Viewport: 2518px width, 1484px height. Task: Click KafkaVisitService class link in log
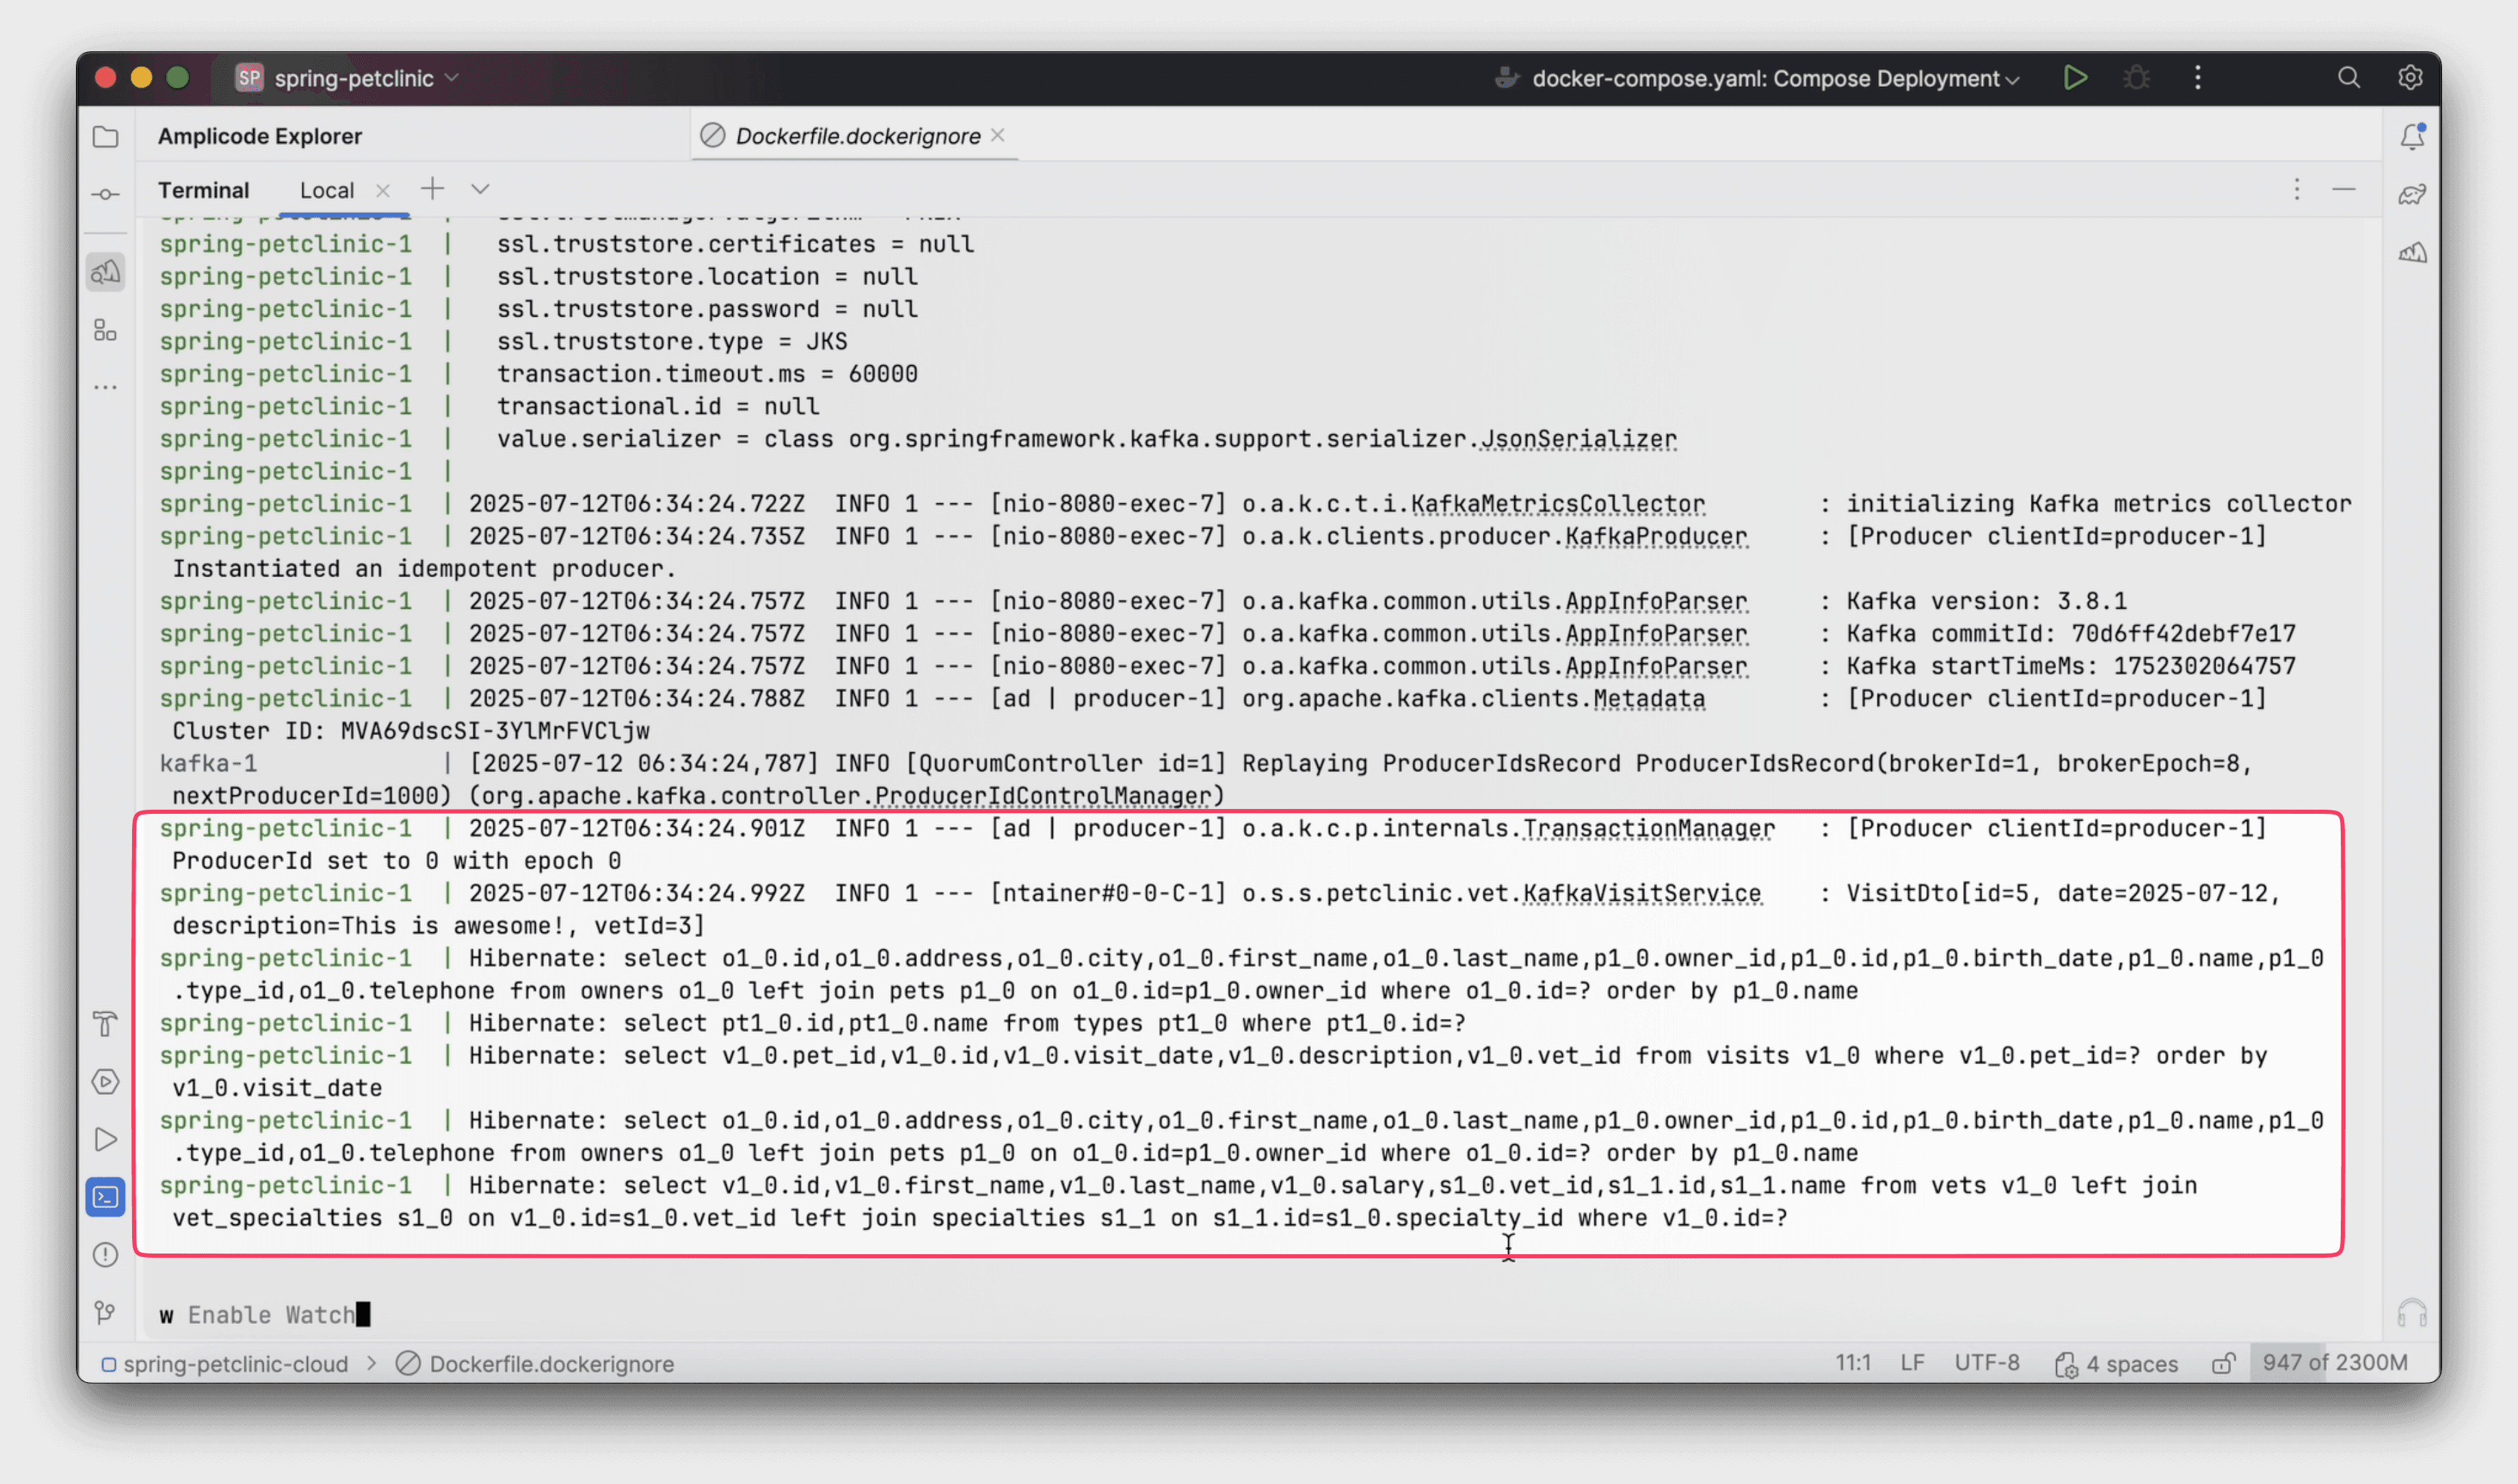click(1641, 893)
